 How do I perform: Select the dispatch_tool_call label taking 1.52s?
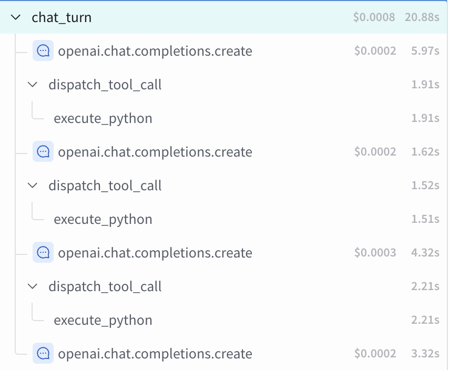(105, 186)
